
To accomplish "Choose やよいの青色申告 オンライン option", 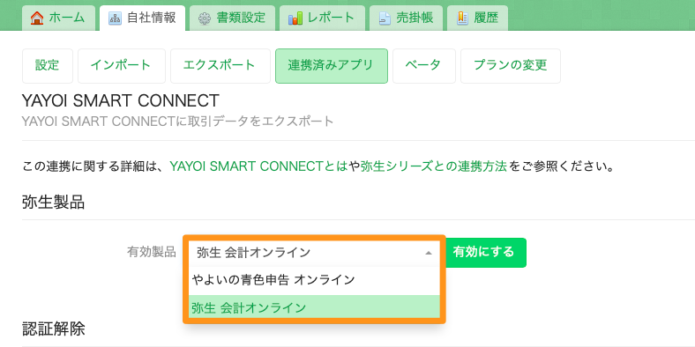I will 314,280.
